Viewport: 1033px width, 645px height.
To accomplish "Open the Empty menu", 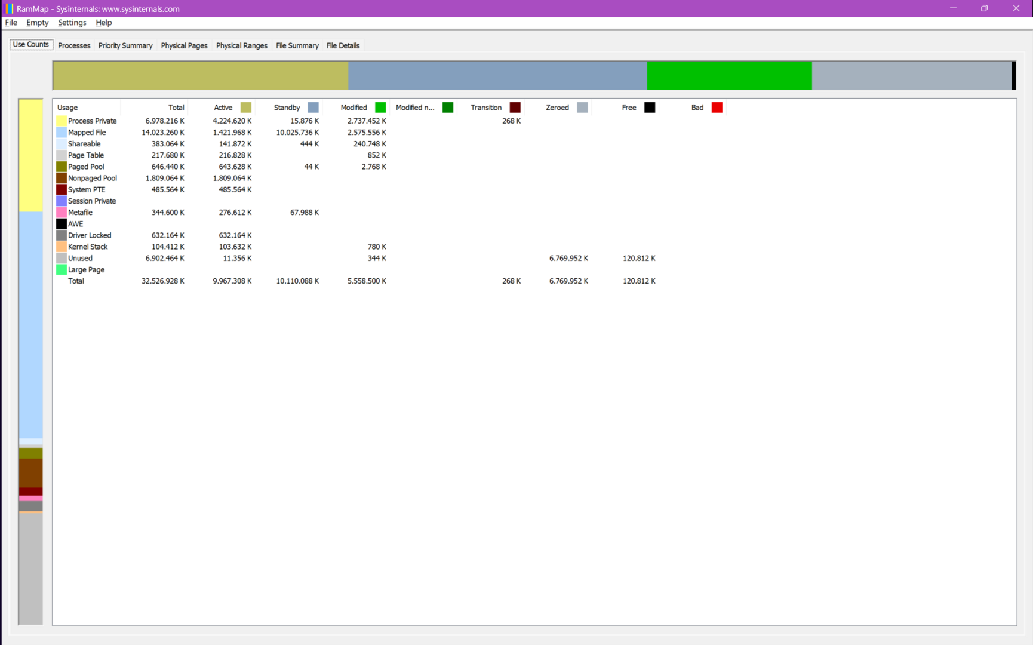I will point(37,23).
